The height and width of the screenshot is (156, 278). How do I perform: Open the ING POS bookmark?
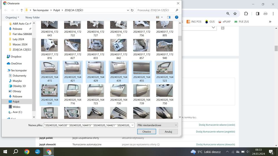[194, 22]
